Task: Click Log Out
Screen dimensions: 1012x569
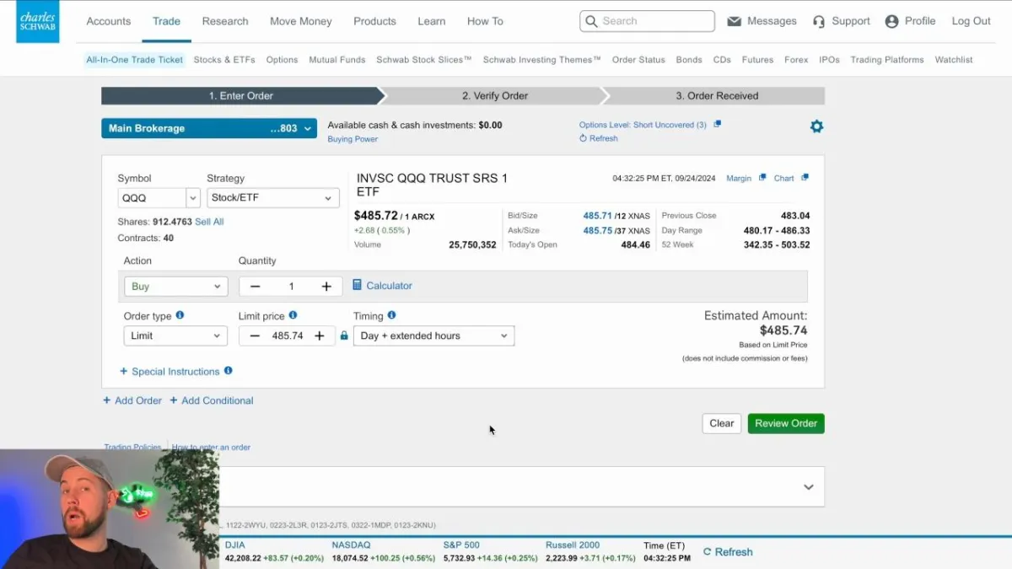Action: tap(972, 21)
